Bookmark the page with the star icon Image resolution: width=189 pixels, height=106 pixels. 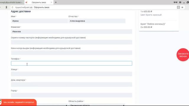click(182, 7)
